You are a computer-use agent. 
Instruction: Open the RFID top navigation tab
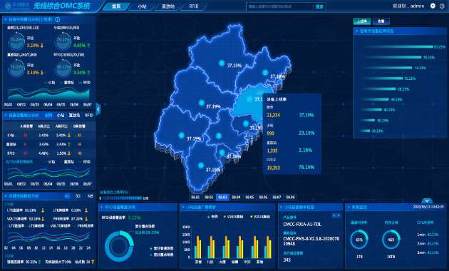194,6
